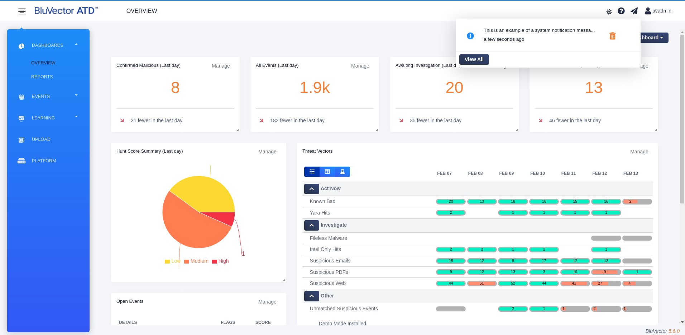This screenshot has width=685, height=335.
Task: Open the Platform section icon in sidebar
Action: click(x=21, y=161)
